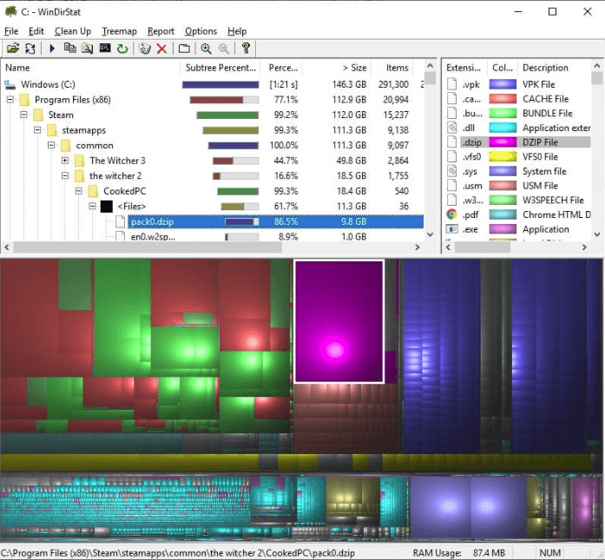Click the green Refresh all toolbar icon
The image size is (605, 560).
pyautogui.click(x=122, y=49)
